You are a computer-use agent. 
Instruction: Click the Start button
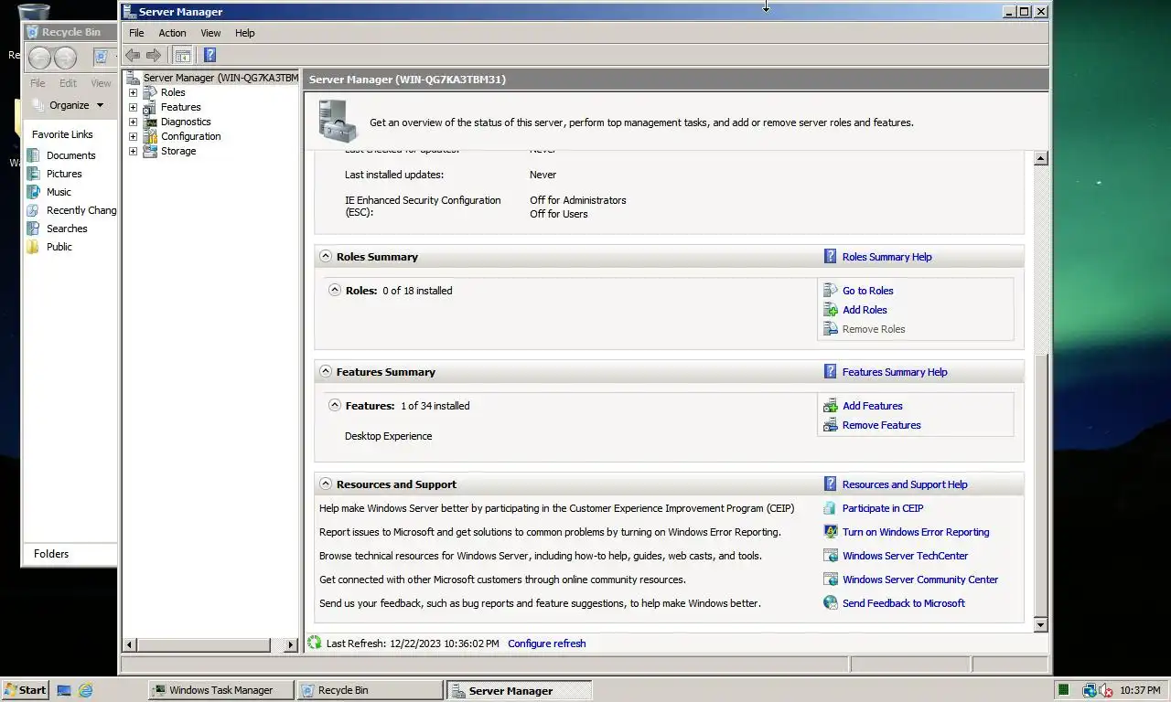tap(25, 690)
